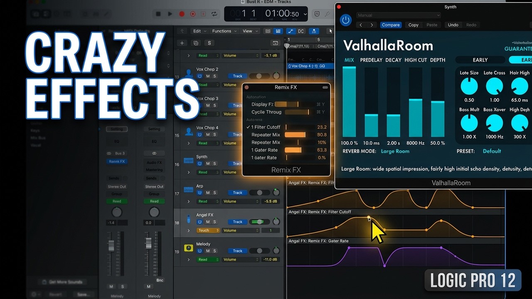Open the Arp automation mode Read dropdown
Viewport: 532px width, 299px height.
pos(208,201)
